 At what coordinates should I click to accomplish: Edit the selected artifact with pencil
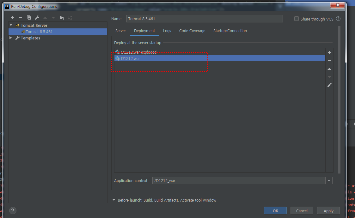coord(329,85)
